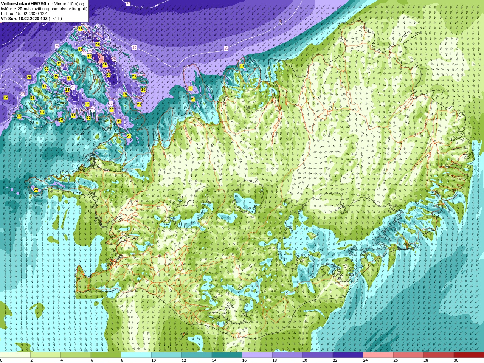The image size is (484, 363).
Task: Click the legend scale value 16
Action: click(245, 360)
